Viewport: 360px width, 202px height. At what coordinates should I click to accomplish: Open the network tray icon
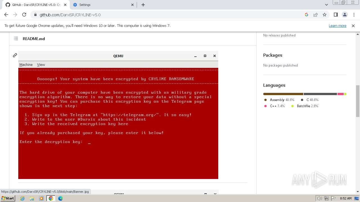[x=326, y=198]
